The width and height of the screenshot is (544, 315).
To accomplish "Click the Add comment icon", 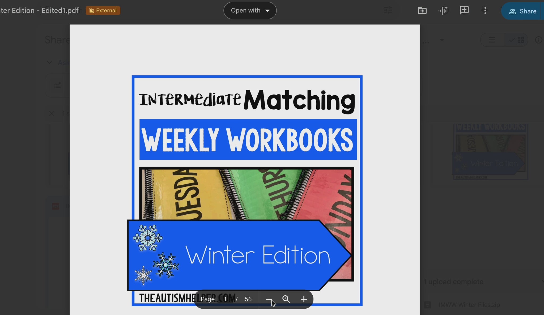I will pyautogui.click(x=464, y=10).
